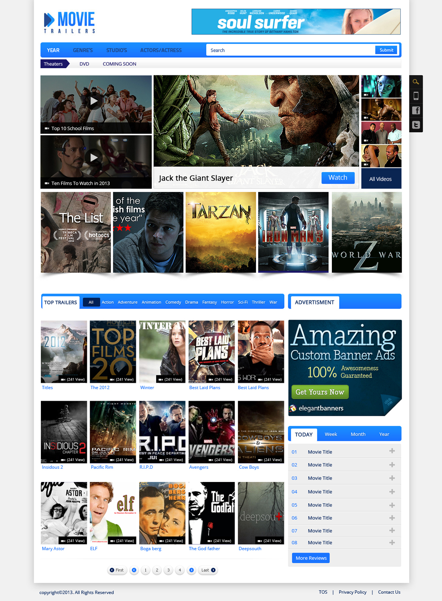Play the Ten Films To Watch in 2013 video
442x601 pixels.
94,157
